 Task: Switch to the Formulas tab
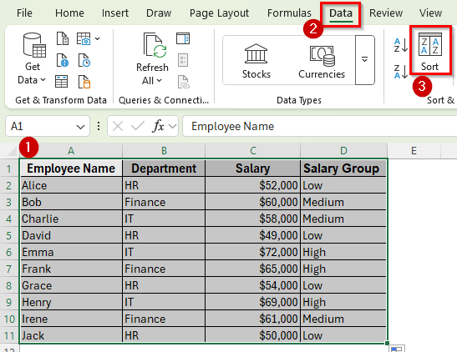(x=289, y=13)
